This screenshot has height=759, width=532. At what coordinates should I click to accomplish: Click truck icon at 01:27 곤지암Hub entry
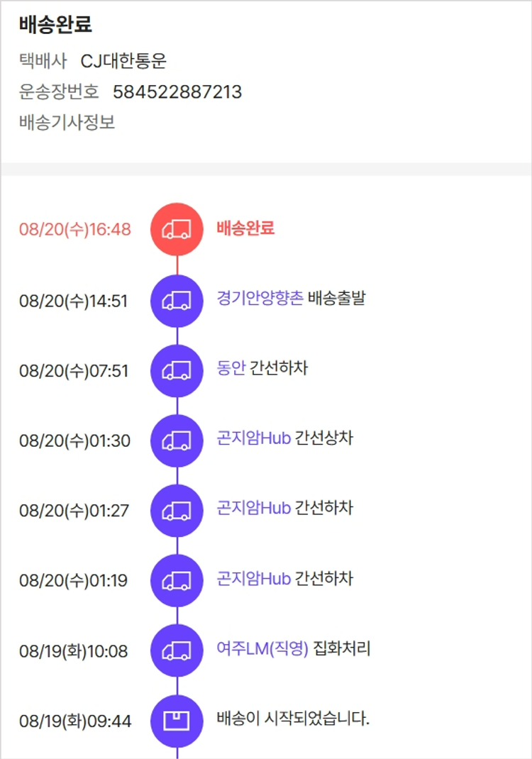click(177, 510)
